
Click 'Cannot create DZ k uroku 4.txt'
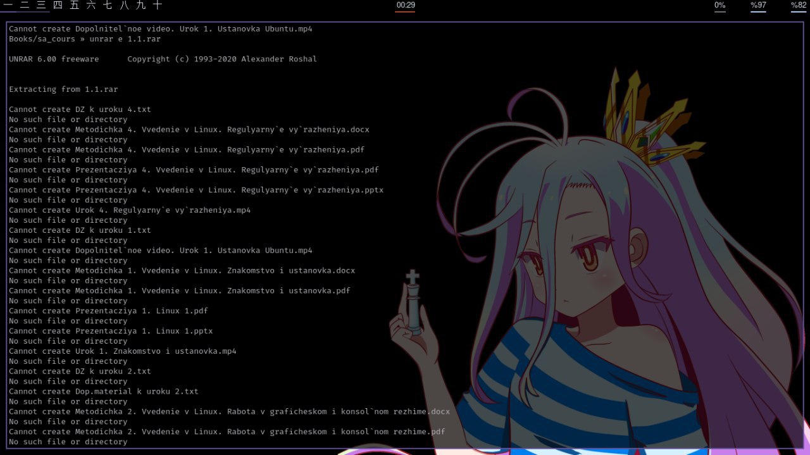(x=80, y=109)
